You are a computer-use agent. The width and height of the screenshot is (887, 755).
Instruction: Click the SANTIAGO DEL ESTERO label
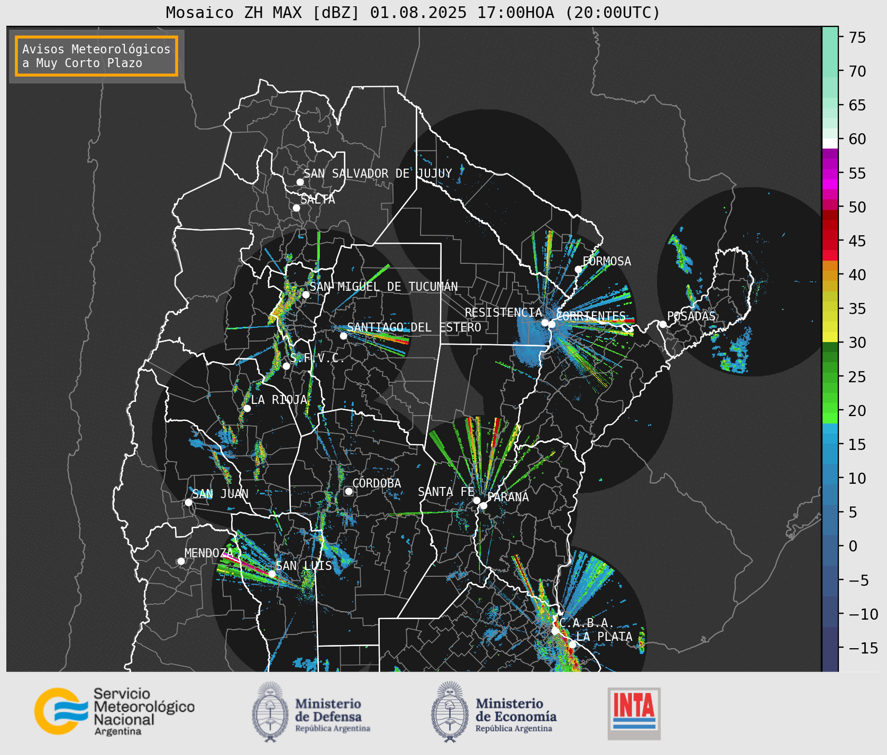[414, 327]
